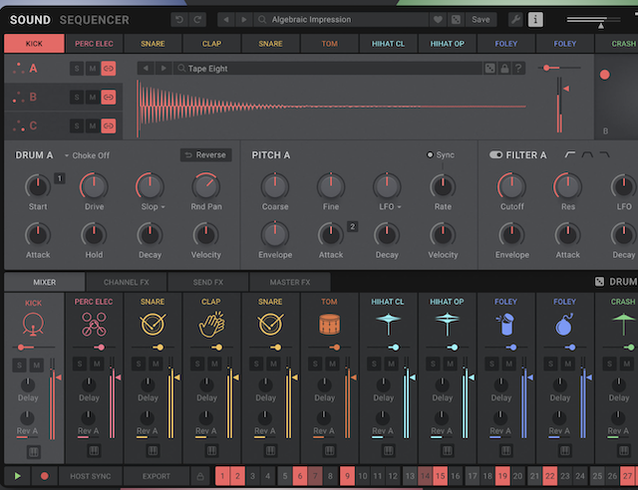Click the question mark next to the sample lock
This screenshot has width=638, height=490.
tap(518, 69)
